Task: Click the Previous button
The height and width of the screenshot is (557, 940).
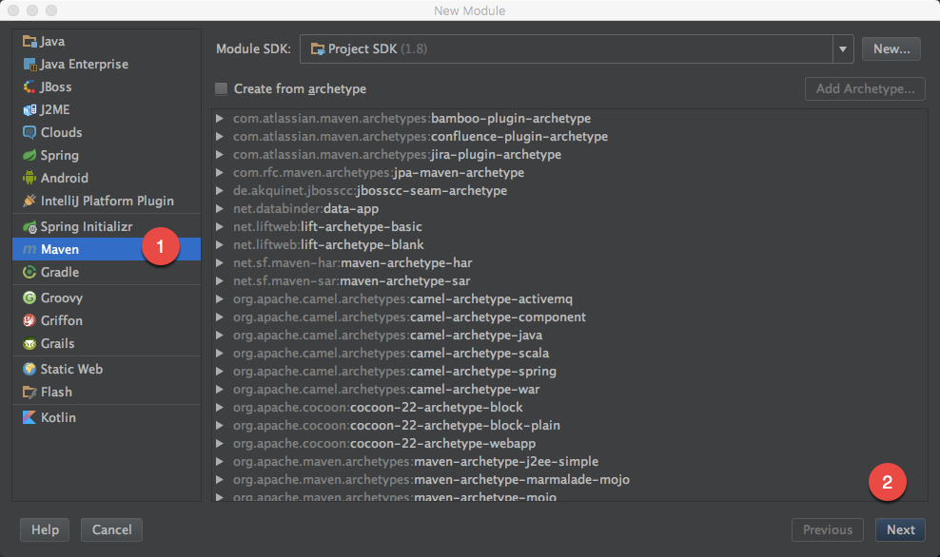Action: pos(828,530)
